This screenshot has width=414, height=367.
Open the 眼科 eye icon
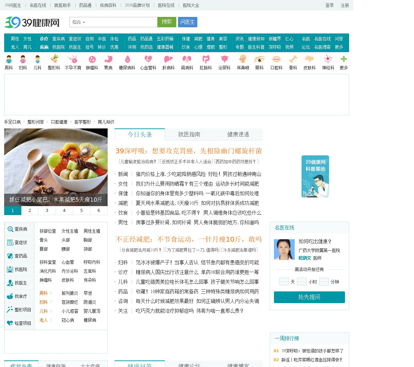click(x=259, y=59)
